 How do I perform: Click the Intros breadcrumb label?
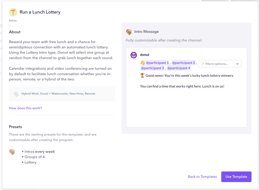[13, 20]
